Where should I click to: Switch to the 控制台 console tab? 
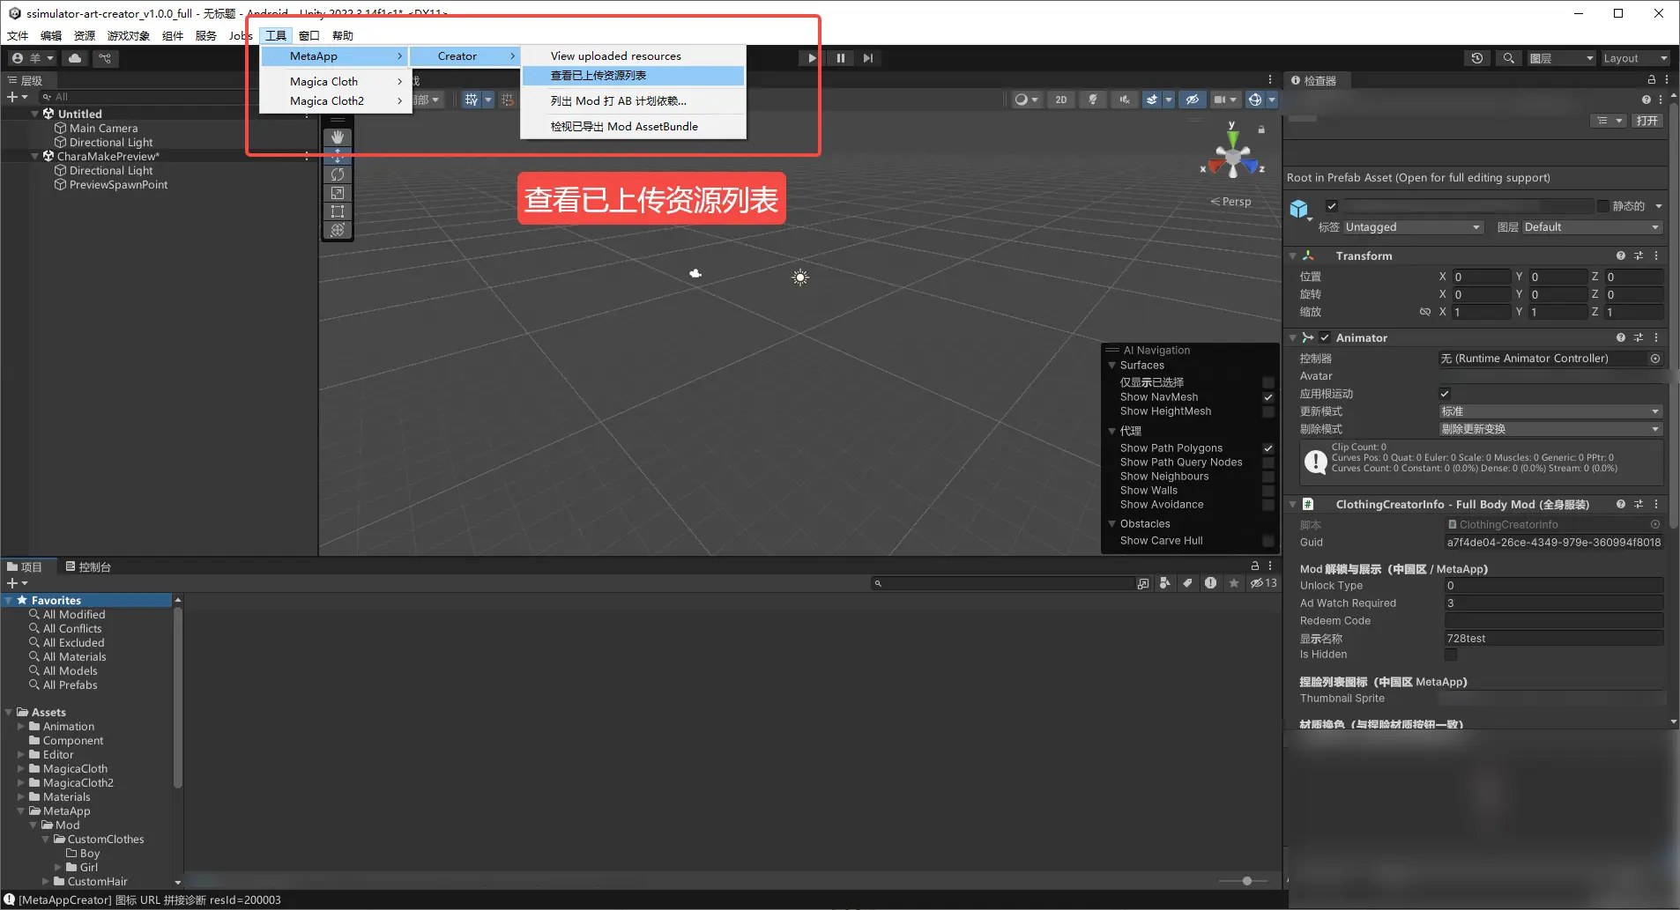pyautogui.click(x=88, y=566)
